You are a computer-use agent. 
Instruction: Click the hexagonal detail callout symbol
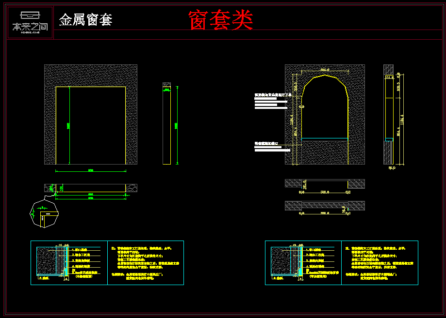point(44,213)
